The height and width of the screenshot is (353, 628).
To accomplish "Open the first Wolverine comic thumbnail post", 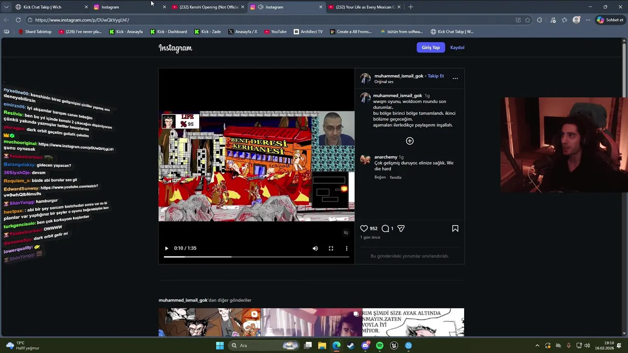I will click(209, 322).
